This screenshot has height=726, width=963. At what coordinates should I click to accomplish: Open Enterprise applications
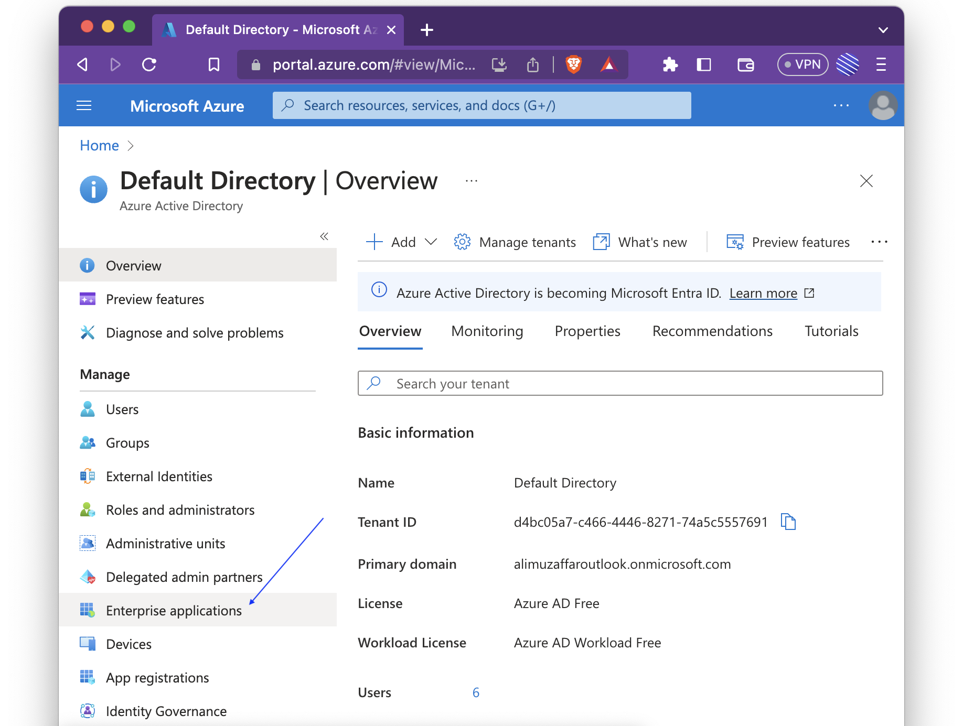(x=198, y=610)
